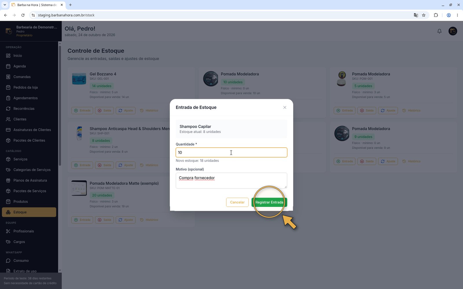Click the Categorias de Serviços tag icon
Image resolution: width=463 pixels, height=289 pixels.
pyautogui.click(x=8, y=170)
